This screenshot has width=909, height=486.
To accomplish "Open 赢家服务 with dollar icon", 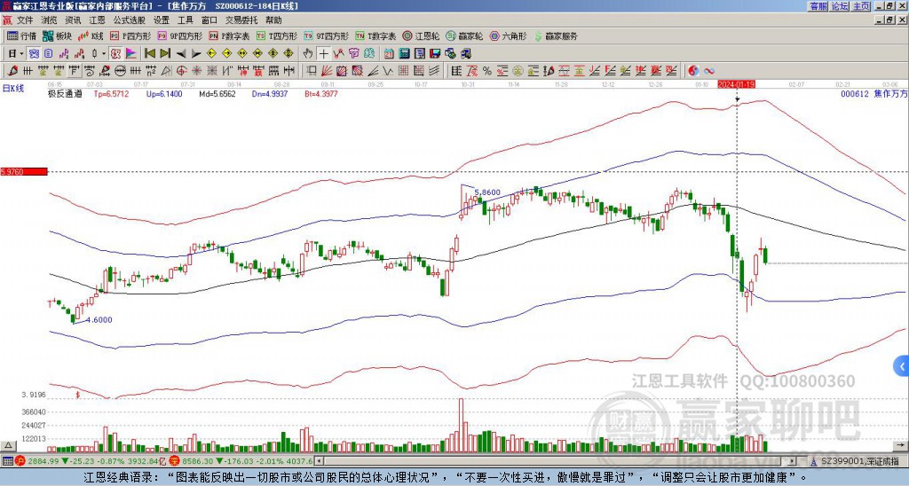I will 556,35.
